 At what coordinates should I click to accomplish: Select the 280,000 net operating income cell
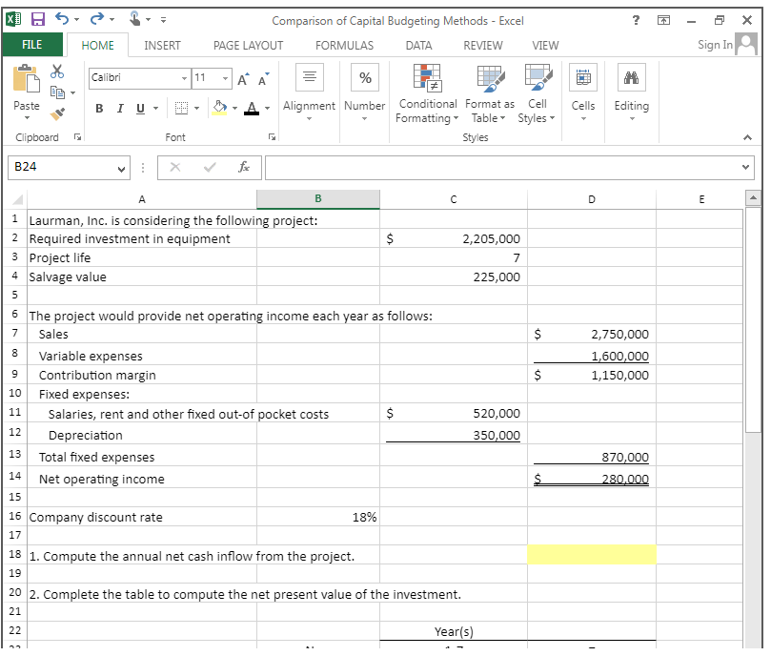(x=592, y=479)
